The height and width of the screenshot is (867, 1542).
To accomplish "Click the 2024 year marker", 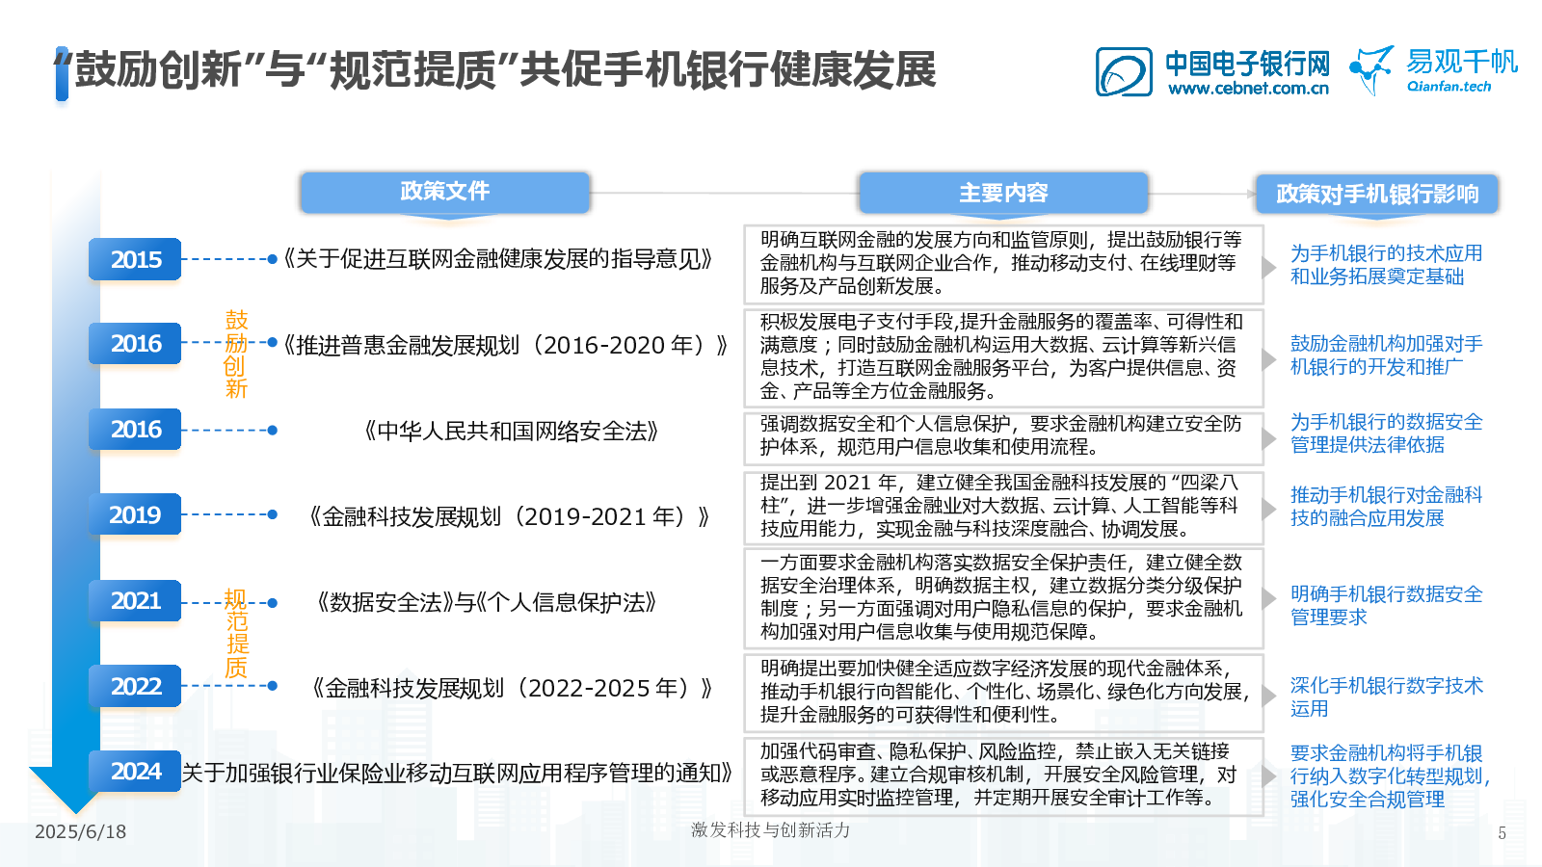I will pyautogui.click(x=135, y=771).
